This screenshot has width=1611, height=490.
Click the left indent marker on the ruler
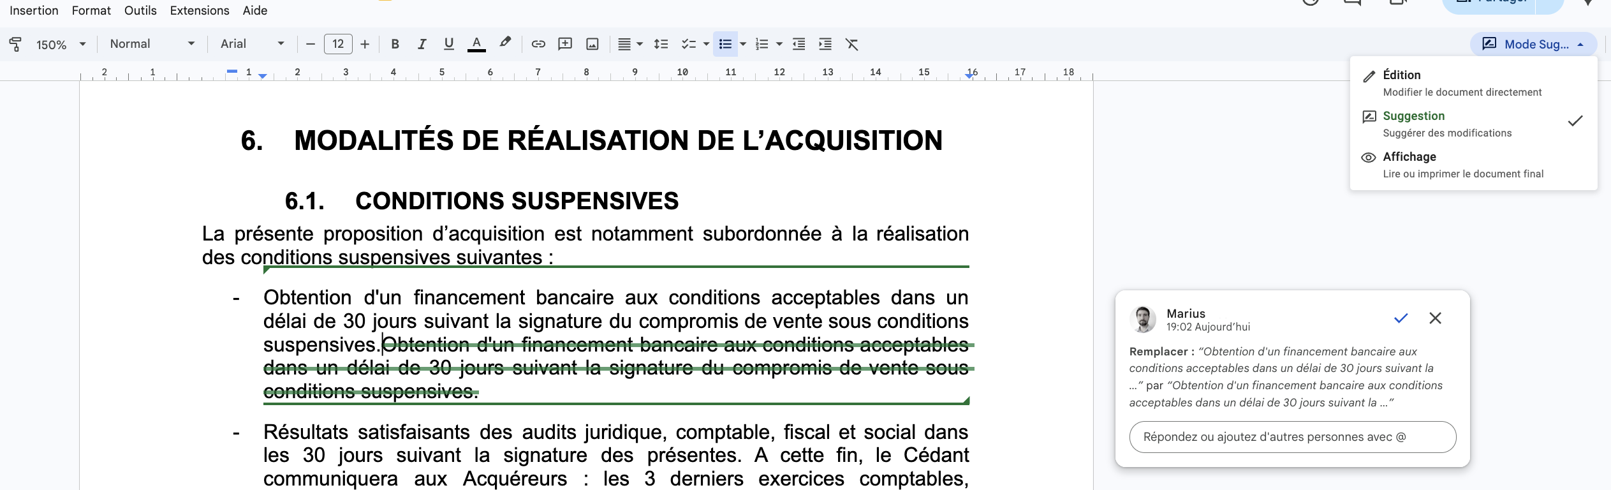[x=263, y=76]
